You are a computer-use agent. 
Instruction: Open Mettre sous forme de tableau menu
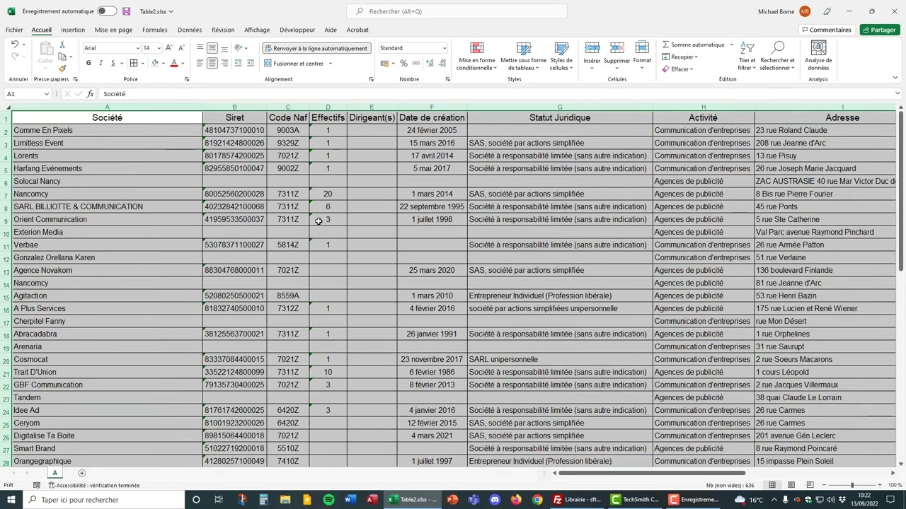tap(524, 56)
